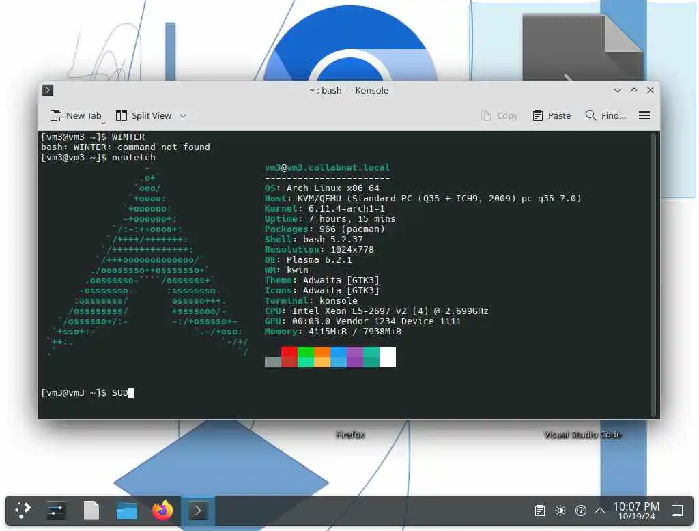Click 'WINTER: command not found' message
699x531 pixels.
click(x=126, y=147)
